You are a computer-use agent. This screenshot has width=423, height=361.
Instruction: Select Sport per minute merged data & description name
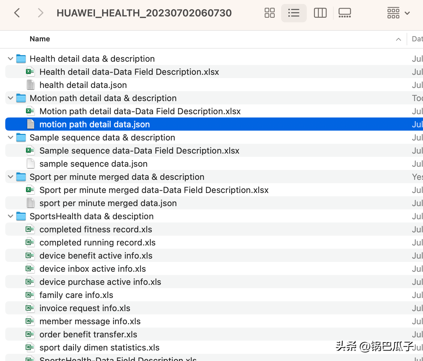point(117,177)
